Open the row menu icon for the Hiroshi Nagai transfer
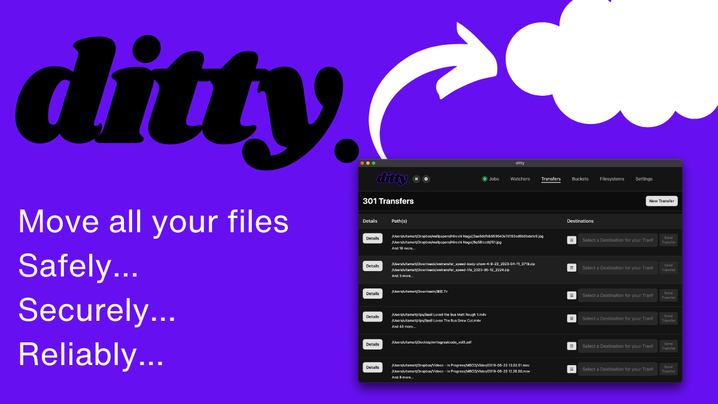 coord(570,239)
